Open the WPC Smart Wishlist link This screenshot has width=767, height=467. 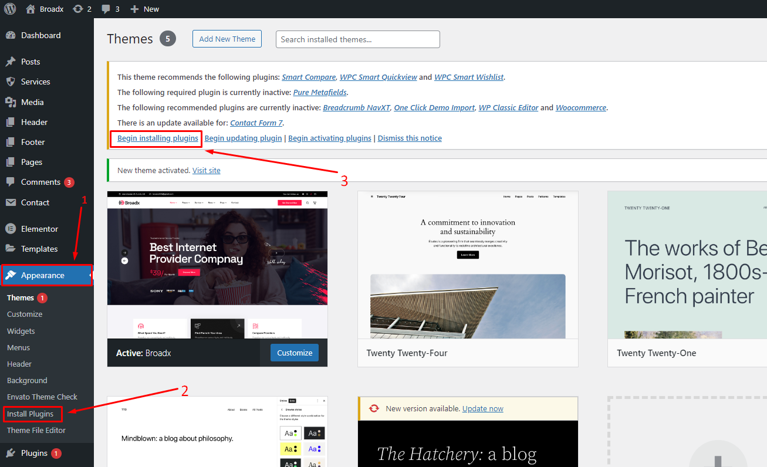click(469, 77)
